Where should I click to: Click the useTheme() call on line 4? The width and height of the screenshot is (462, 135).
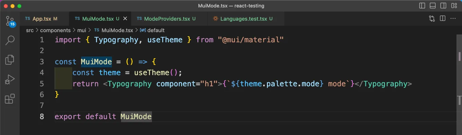click(x=156, y=72)
